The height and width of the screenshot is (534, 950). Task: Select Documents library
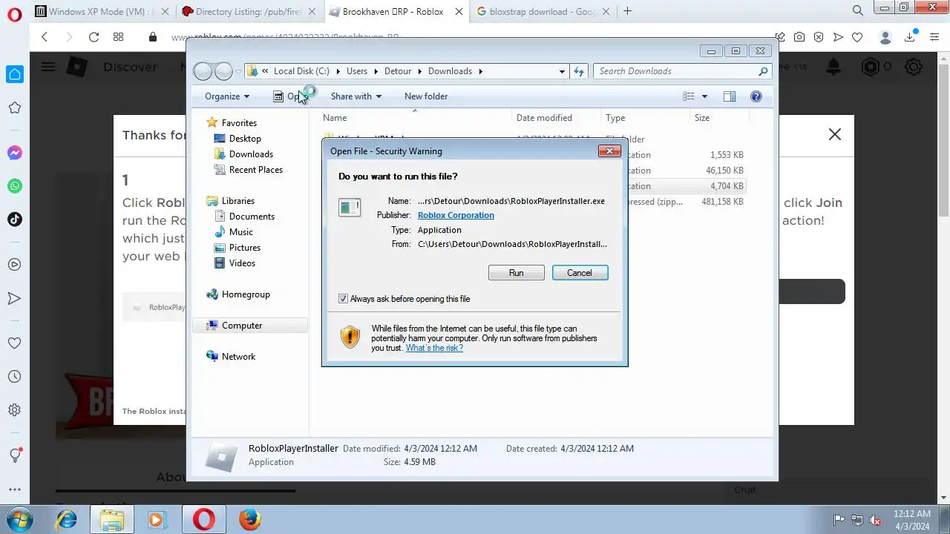coord(252,217)
